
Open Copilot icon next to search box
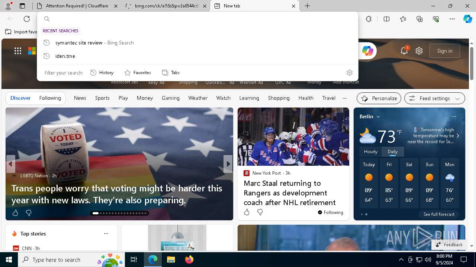pos(367,51)
